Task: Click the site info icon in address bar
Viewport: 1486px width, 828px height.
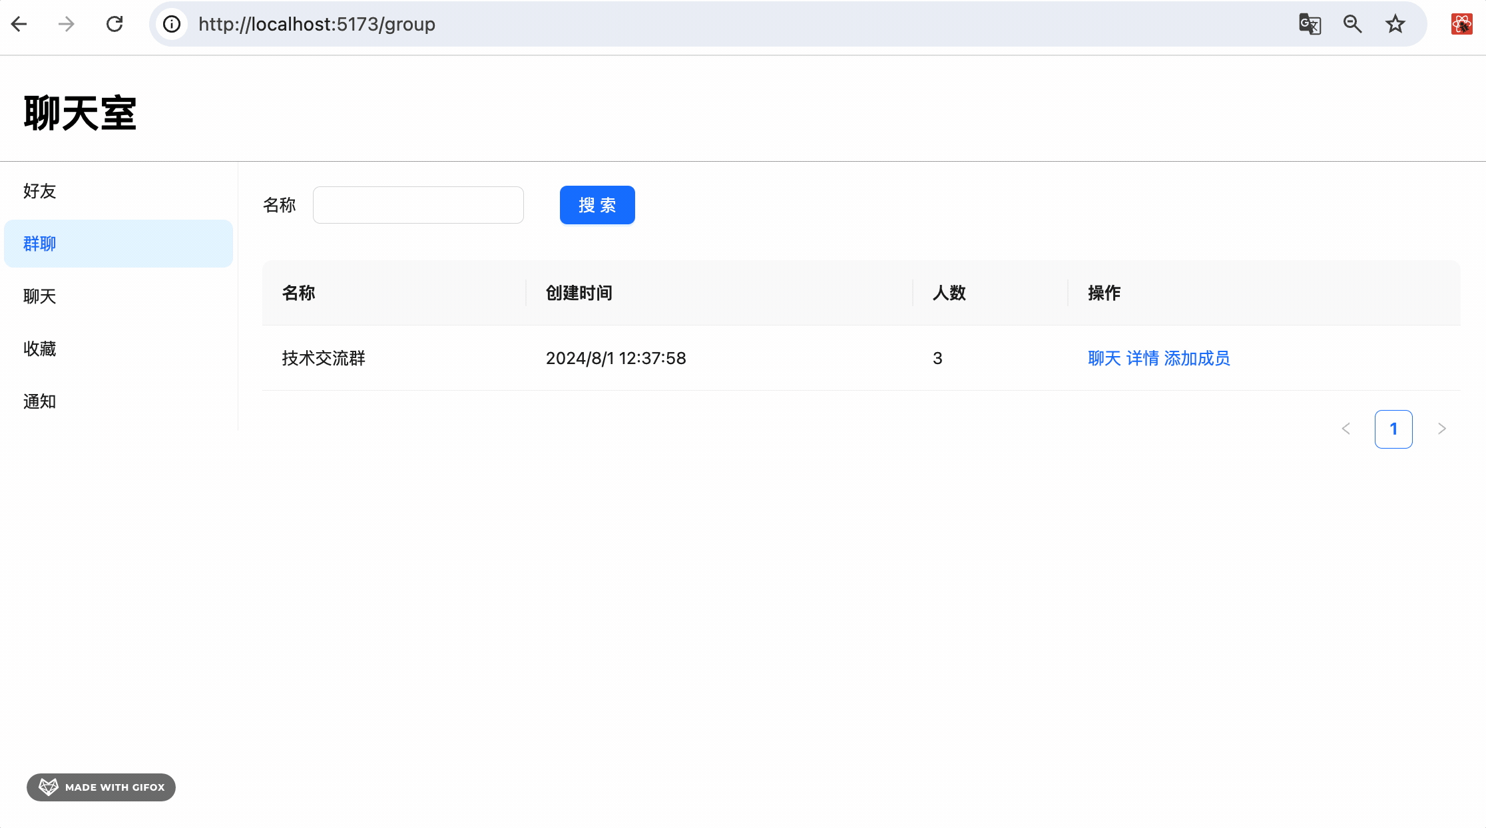Action: click(x=172, y=25)
